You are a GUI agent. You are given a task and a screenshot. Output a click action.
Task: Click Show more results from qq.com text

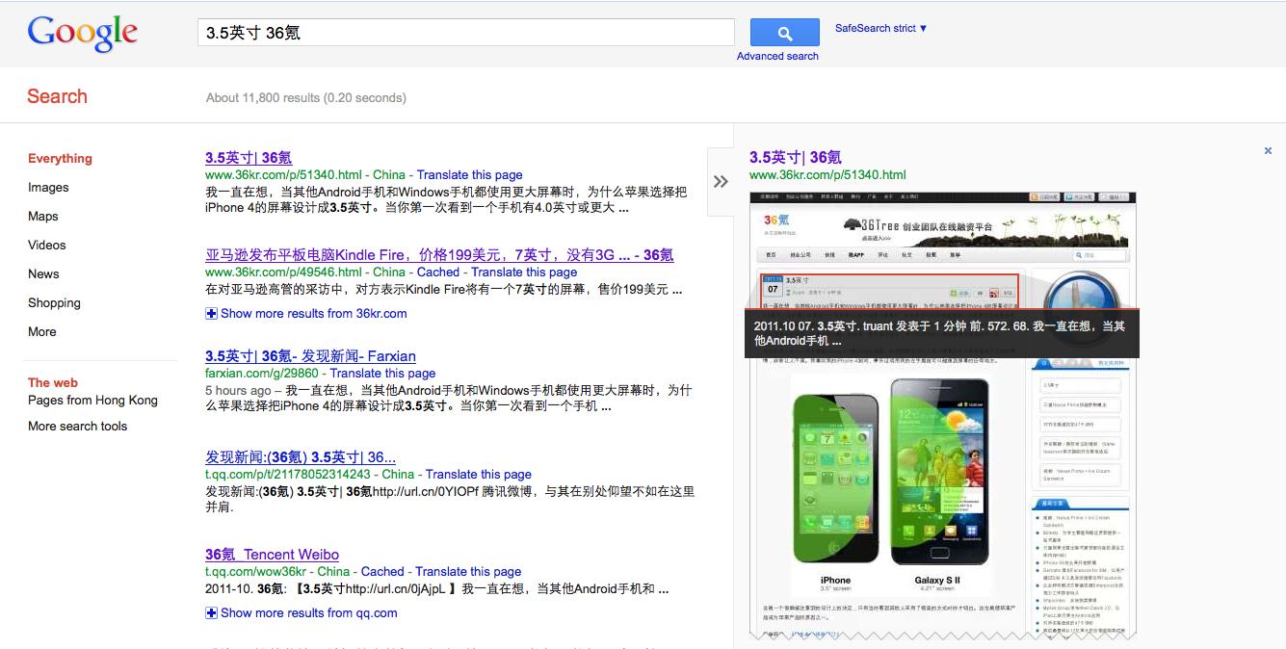click(309, 612)
